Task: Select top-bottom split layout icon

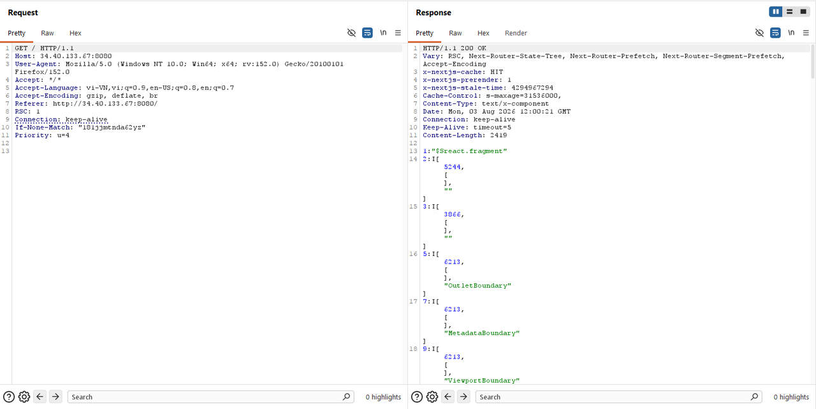Action: 789,11
